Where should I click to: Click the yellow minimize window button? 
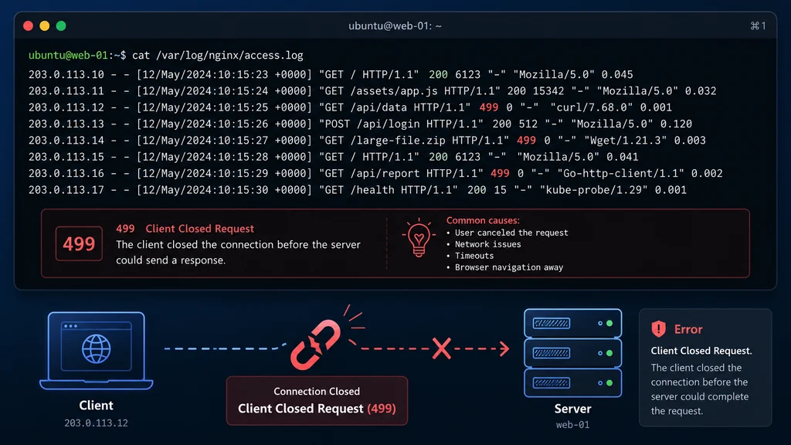pyautogui.click(x=44, y=25)
